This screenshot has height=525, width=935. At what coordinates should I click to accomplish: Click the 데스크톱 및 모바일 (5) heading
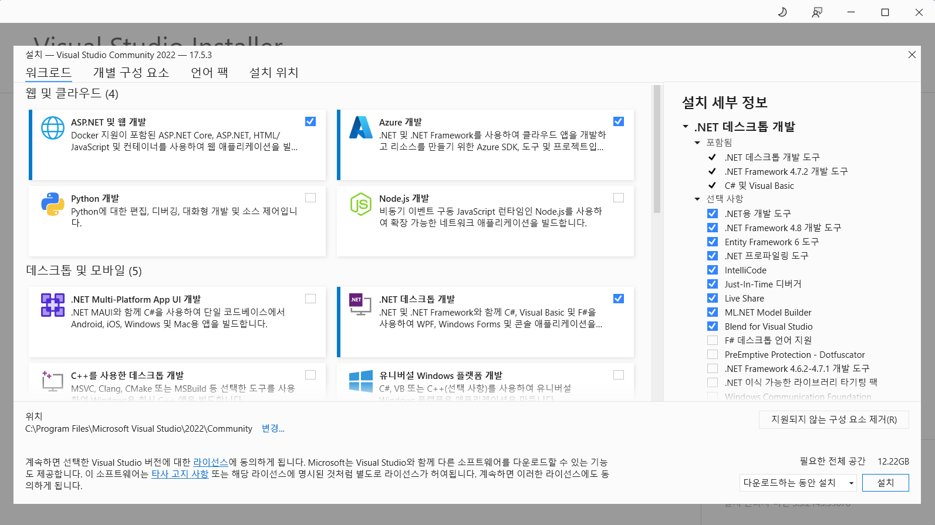(84, 270)
